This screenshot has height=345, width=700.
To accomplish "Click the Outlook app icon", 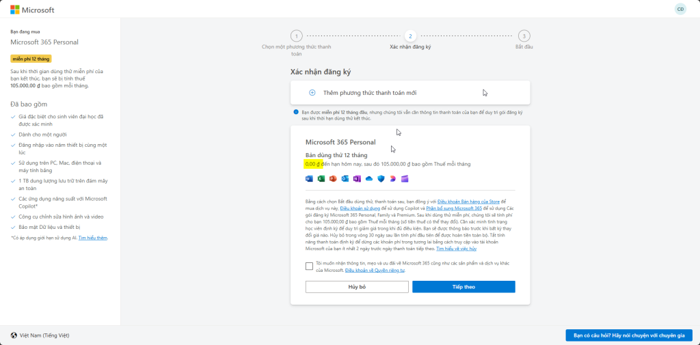I will point(345,179).
